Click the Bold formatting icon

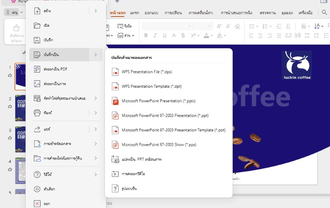coord(146,35)
